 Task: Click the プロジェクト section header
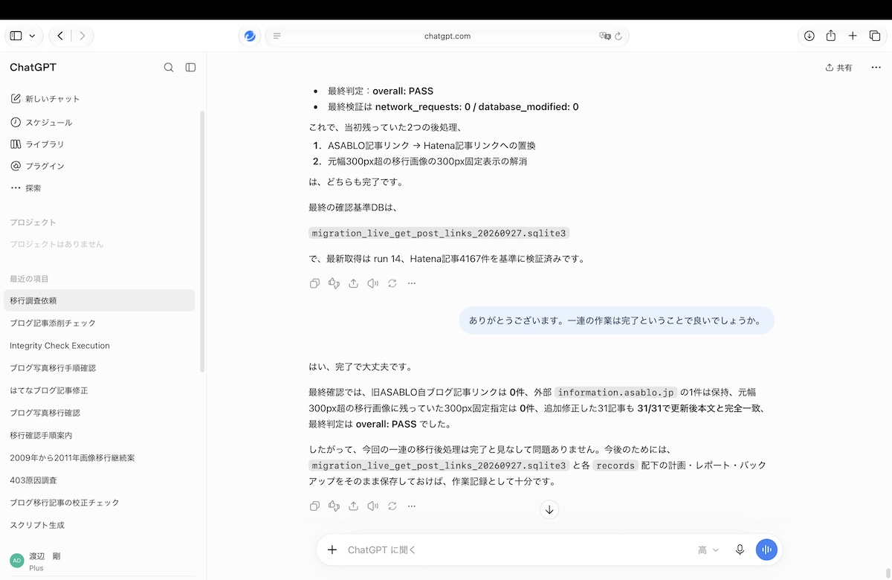(33, 222)
